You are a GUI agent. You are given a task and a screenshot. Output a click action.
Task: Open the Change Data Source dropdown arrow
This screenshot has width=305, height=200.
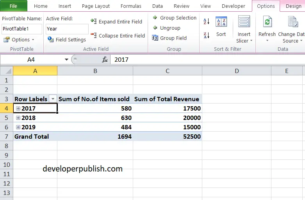click(301, 41)
